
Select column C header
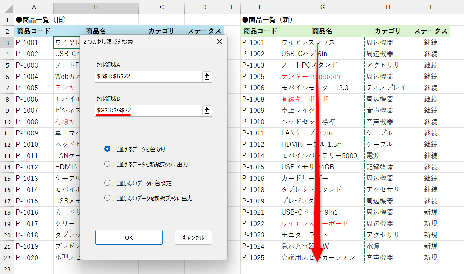(161, 7)
